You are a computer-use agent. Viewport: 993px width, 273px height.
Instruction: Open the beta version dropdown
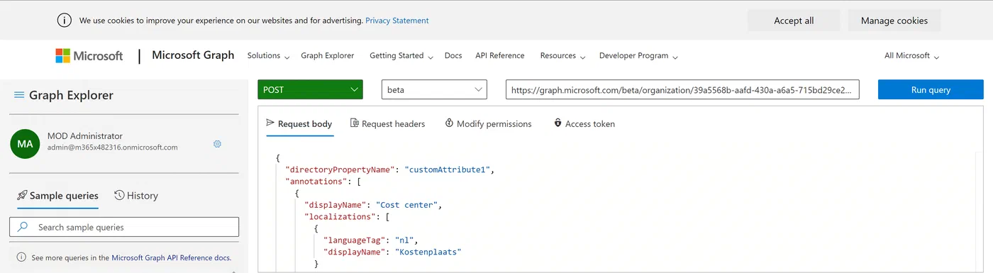click(x=434, y=89)
